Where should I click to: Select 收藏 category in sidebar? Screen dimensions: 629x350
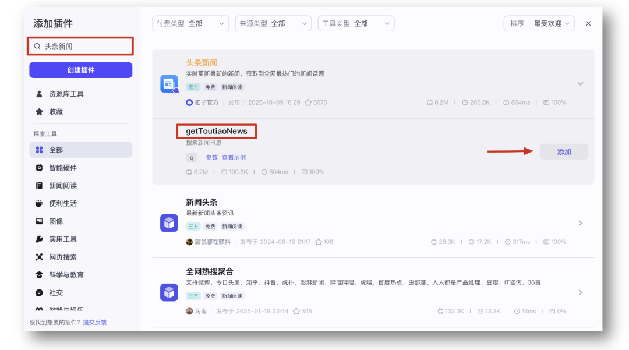pos(80,111)
